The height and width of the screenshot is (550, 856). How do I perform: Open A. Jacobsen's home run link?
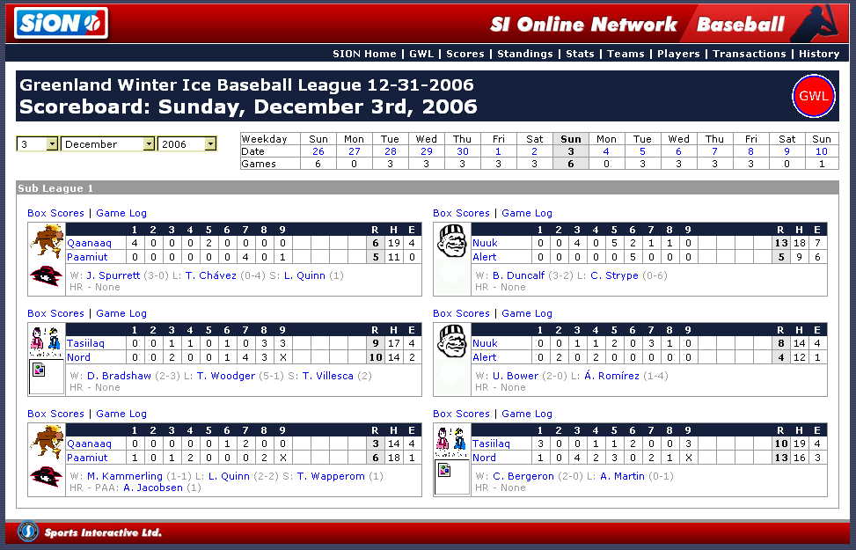click(153, 488)
